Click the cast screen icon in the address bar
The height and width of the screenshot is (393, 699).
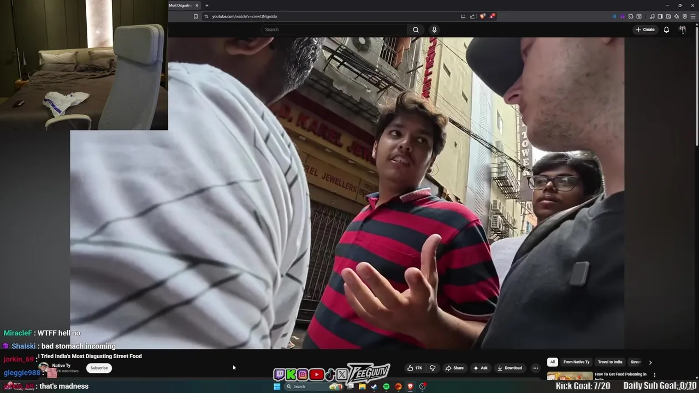pyautogui.click(x=463, y=16)
